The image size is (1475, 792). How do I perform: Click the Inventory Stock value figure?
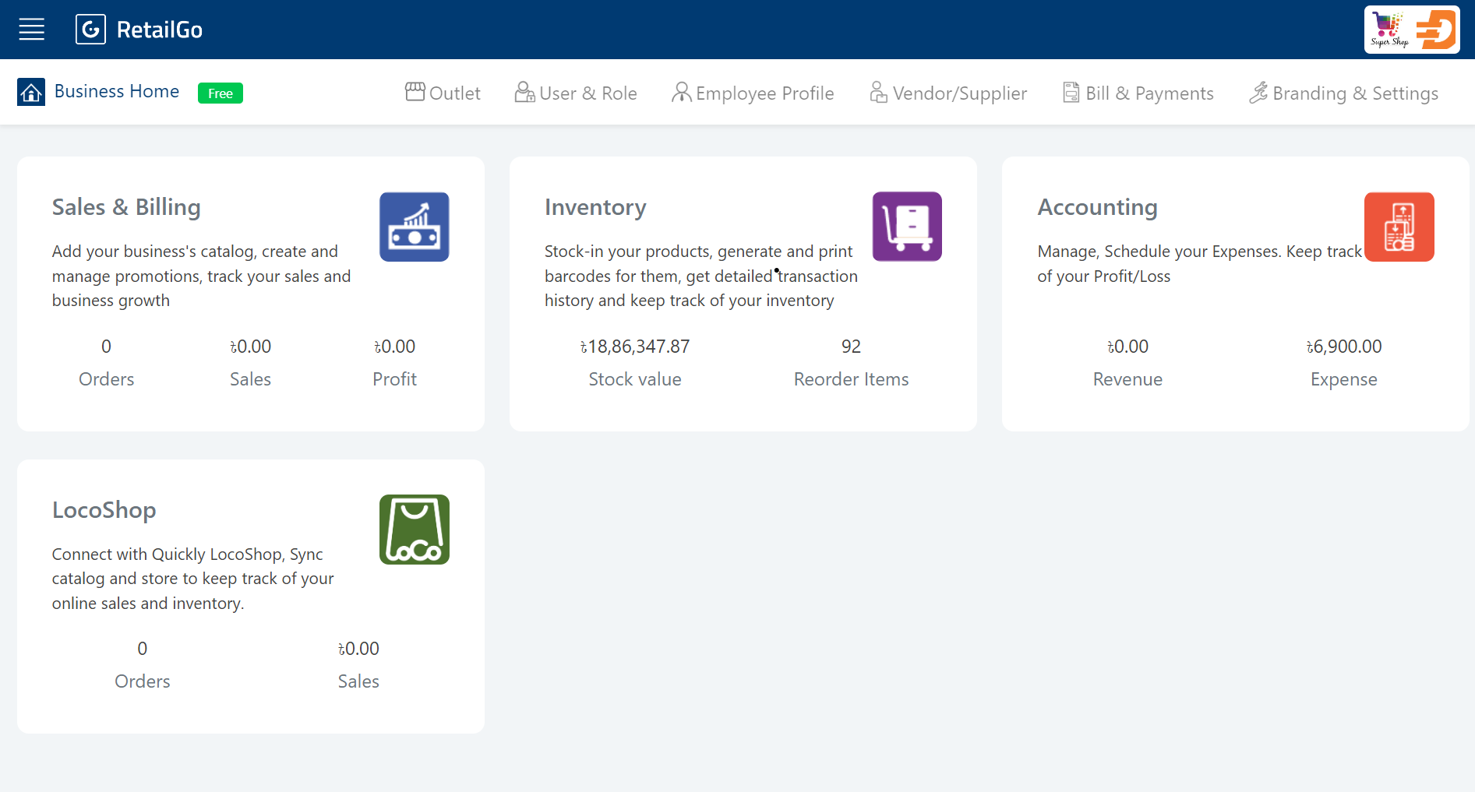click(x=635, y=347)
